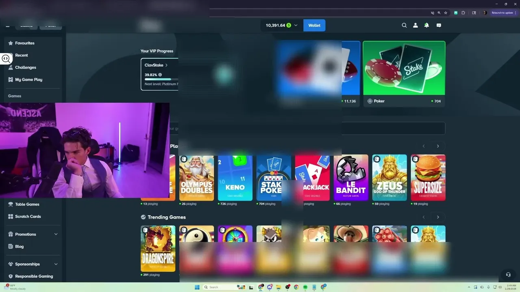Open Spotify from the taskbar
The image size is (520, 292).
pyautogui.click(x=305, y=287)
